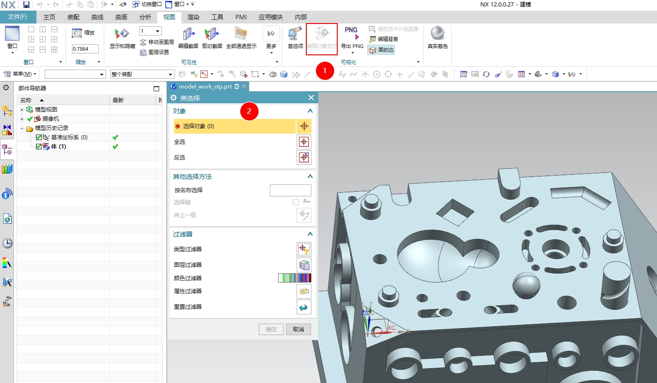Viewport: 657px width, 383px height.
Task: Open the 整个装配 selection scope dropdown
Action: pos(142,74)
